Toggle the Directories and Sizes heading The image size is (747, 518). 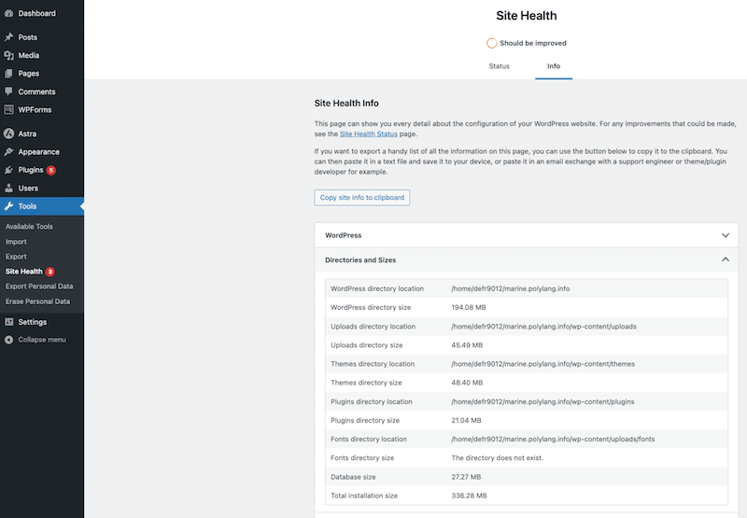[527, 260]
